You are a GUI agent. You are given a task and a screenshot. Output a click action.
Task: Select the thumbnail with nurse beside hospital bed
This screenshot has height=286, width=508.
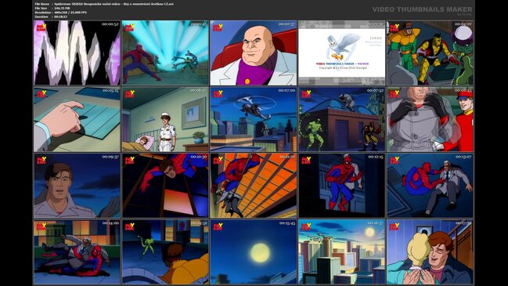pyautogui.click(x=165, y=119)
